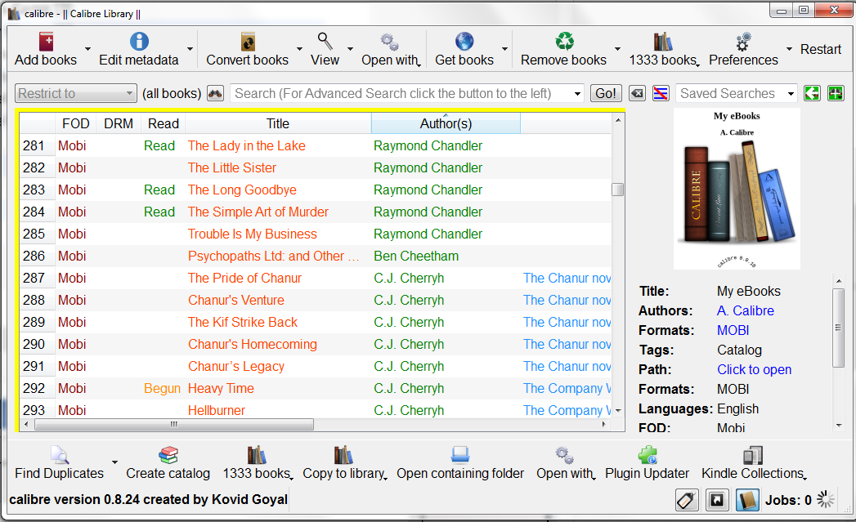Expand Get books dropdown arrow
Viewport: 856px width, 522px height.
point(505,49)
